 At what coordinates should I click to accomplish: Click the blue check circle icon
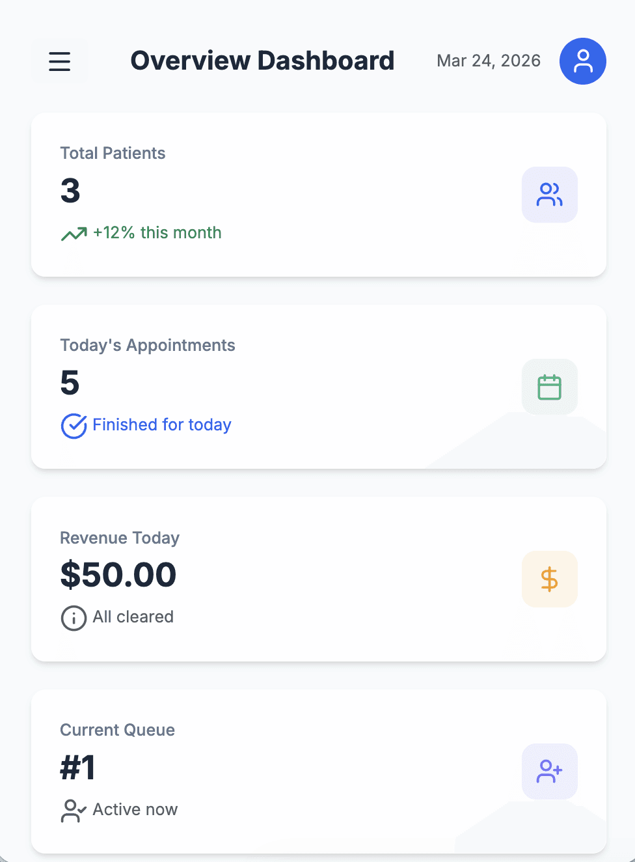(74, 426)
